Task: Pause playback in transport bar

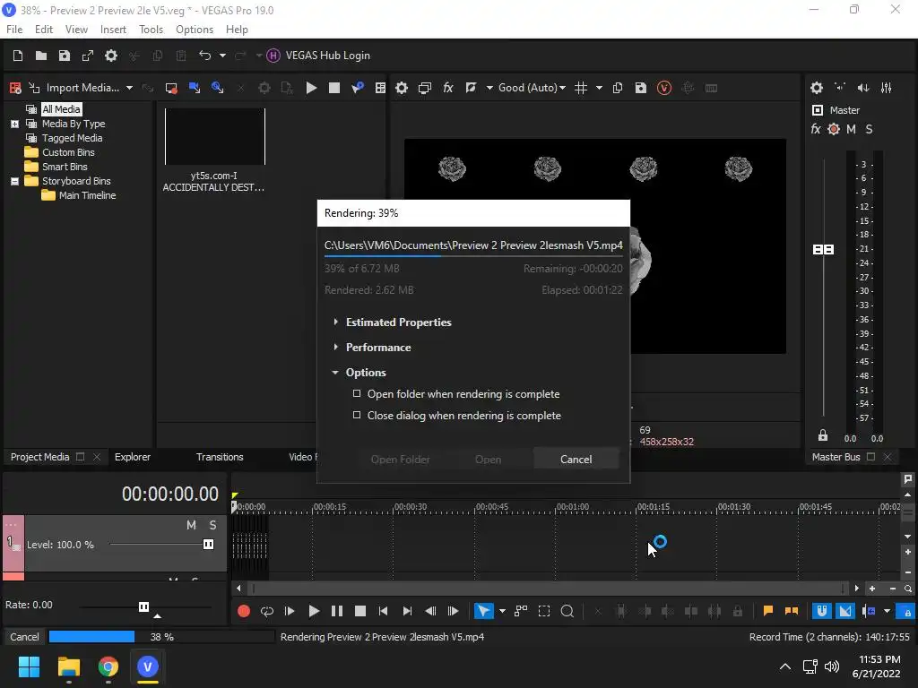Action: pos(337,611)
